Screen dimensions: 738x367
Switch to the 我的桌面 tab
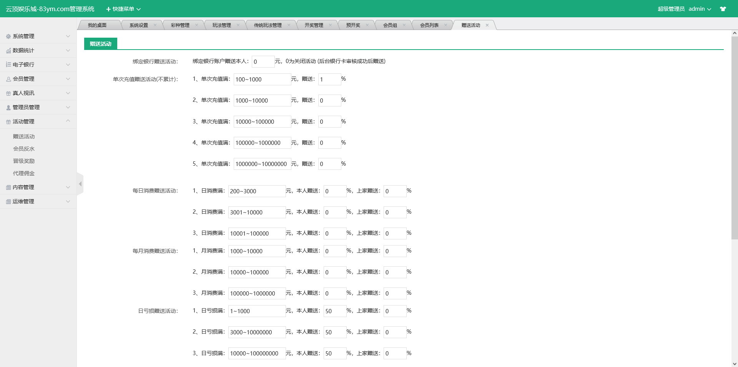[x=97, y=25]
